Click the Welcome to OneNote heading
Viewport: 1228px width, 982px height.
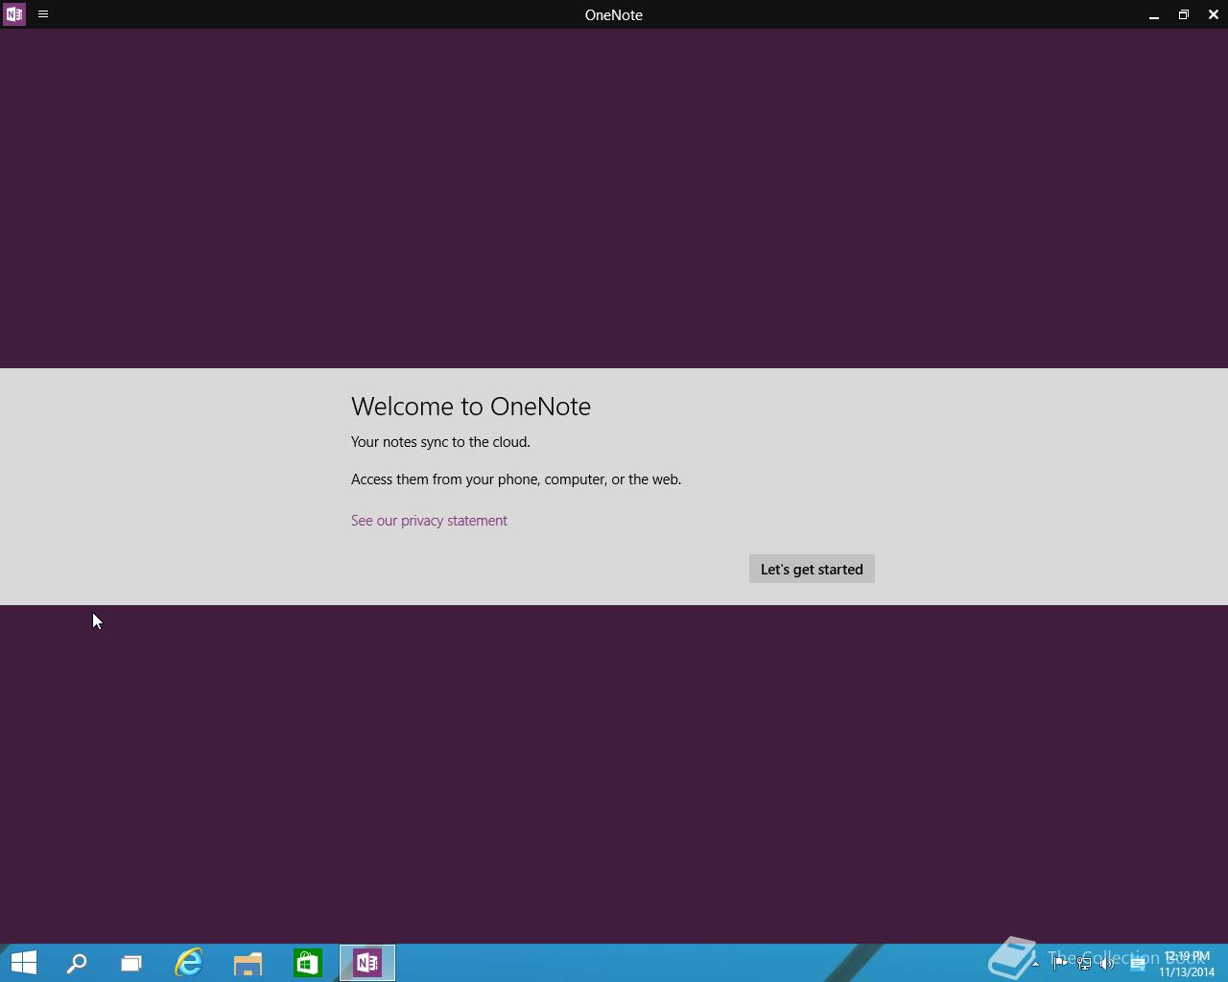click(x=471, y=406)
